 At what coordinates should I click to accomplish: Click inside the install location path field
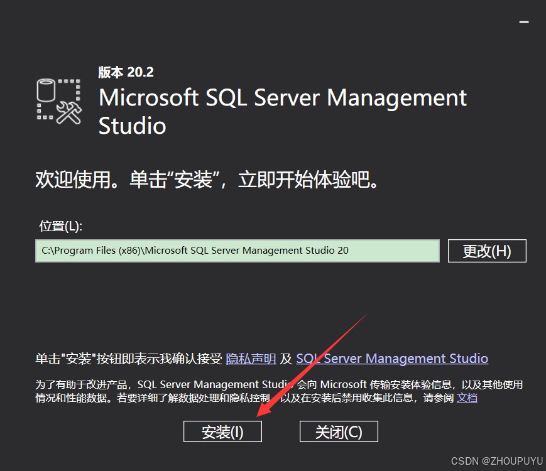tap(237, 251)
